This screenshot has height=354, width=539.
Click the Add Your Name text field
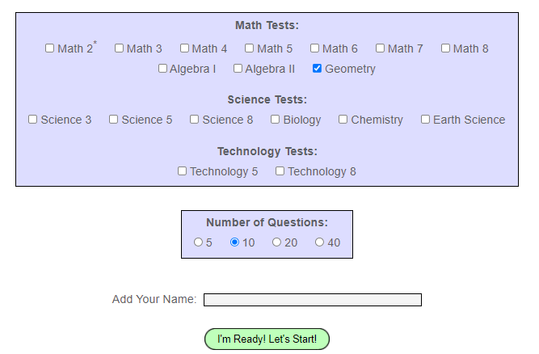[312, 300]
